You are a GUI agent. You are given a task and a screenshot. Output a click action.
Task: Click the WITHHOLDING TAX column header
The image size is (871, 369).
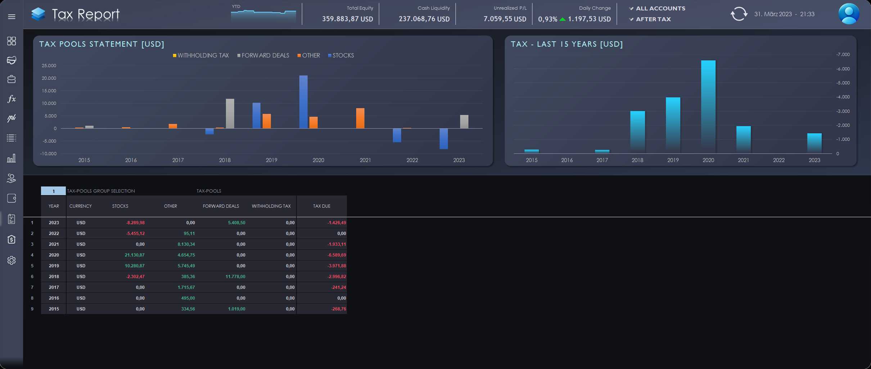pyautogui.click(x=271, y=206)
